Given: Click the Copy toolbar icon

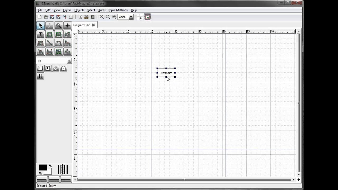Looking at the screenshot, I should tap(80, 17).
